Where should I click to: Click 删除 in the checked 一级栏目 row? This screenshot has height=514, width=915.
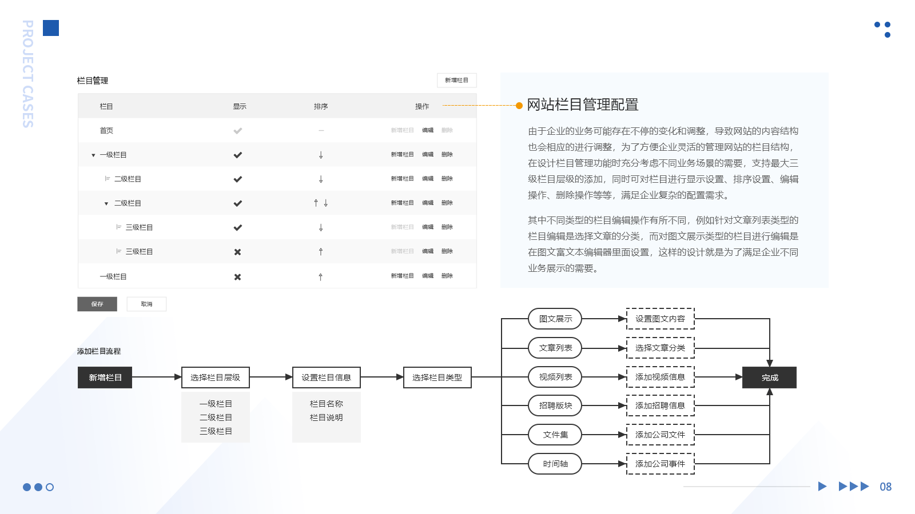[x=447, y=154]
